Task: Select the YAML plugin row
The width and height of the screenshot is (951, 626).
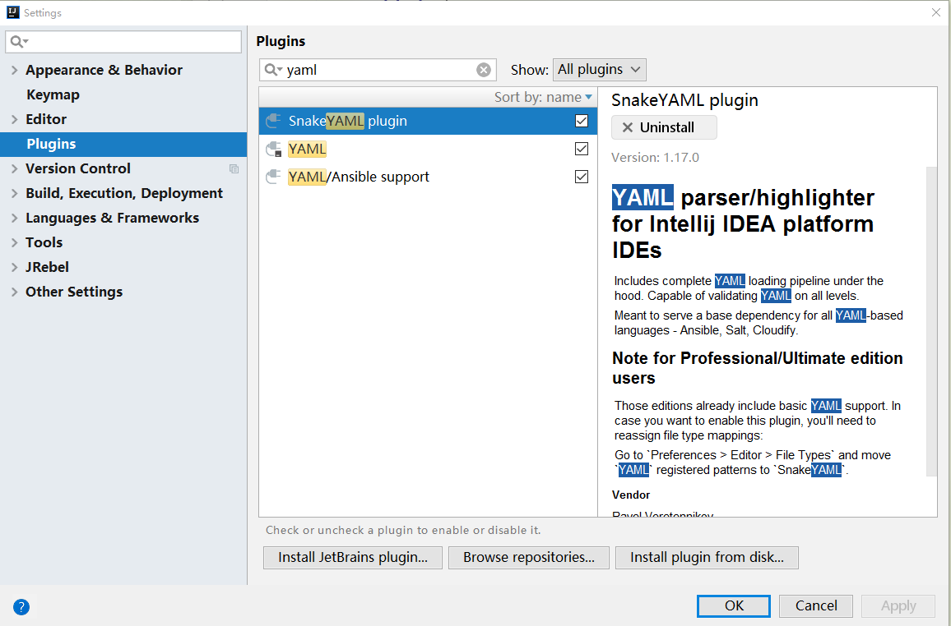Action: click(x=428, y=149)
